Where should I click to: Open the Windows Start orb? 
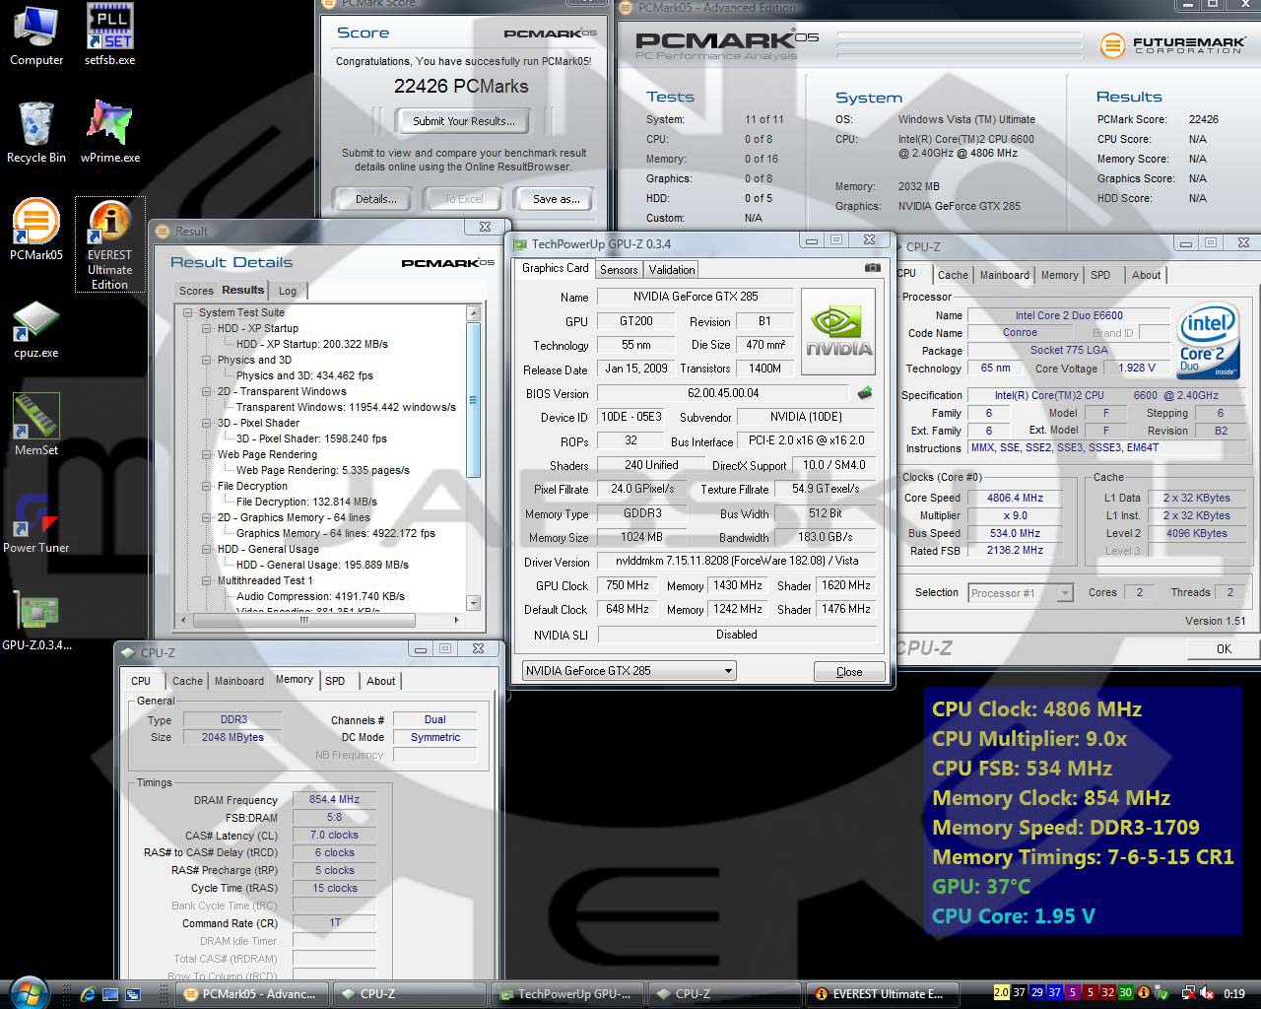(28, 992)
